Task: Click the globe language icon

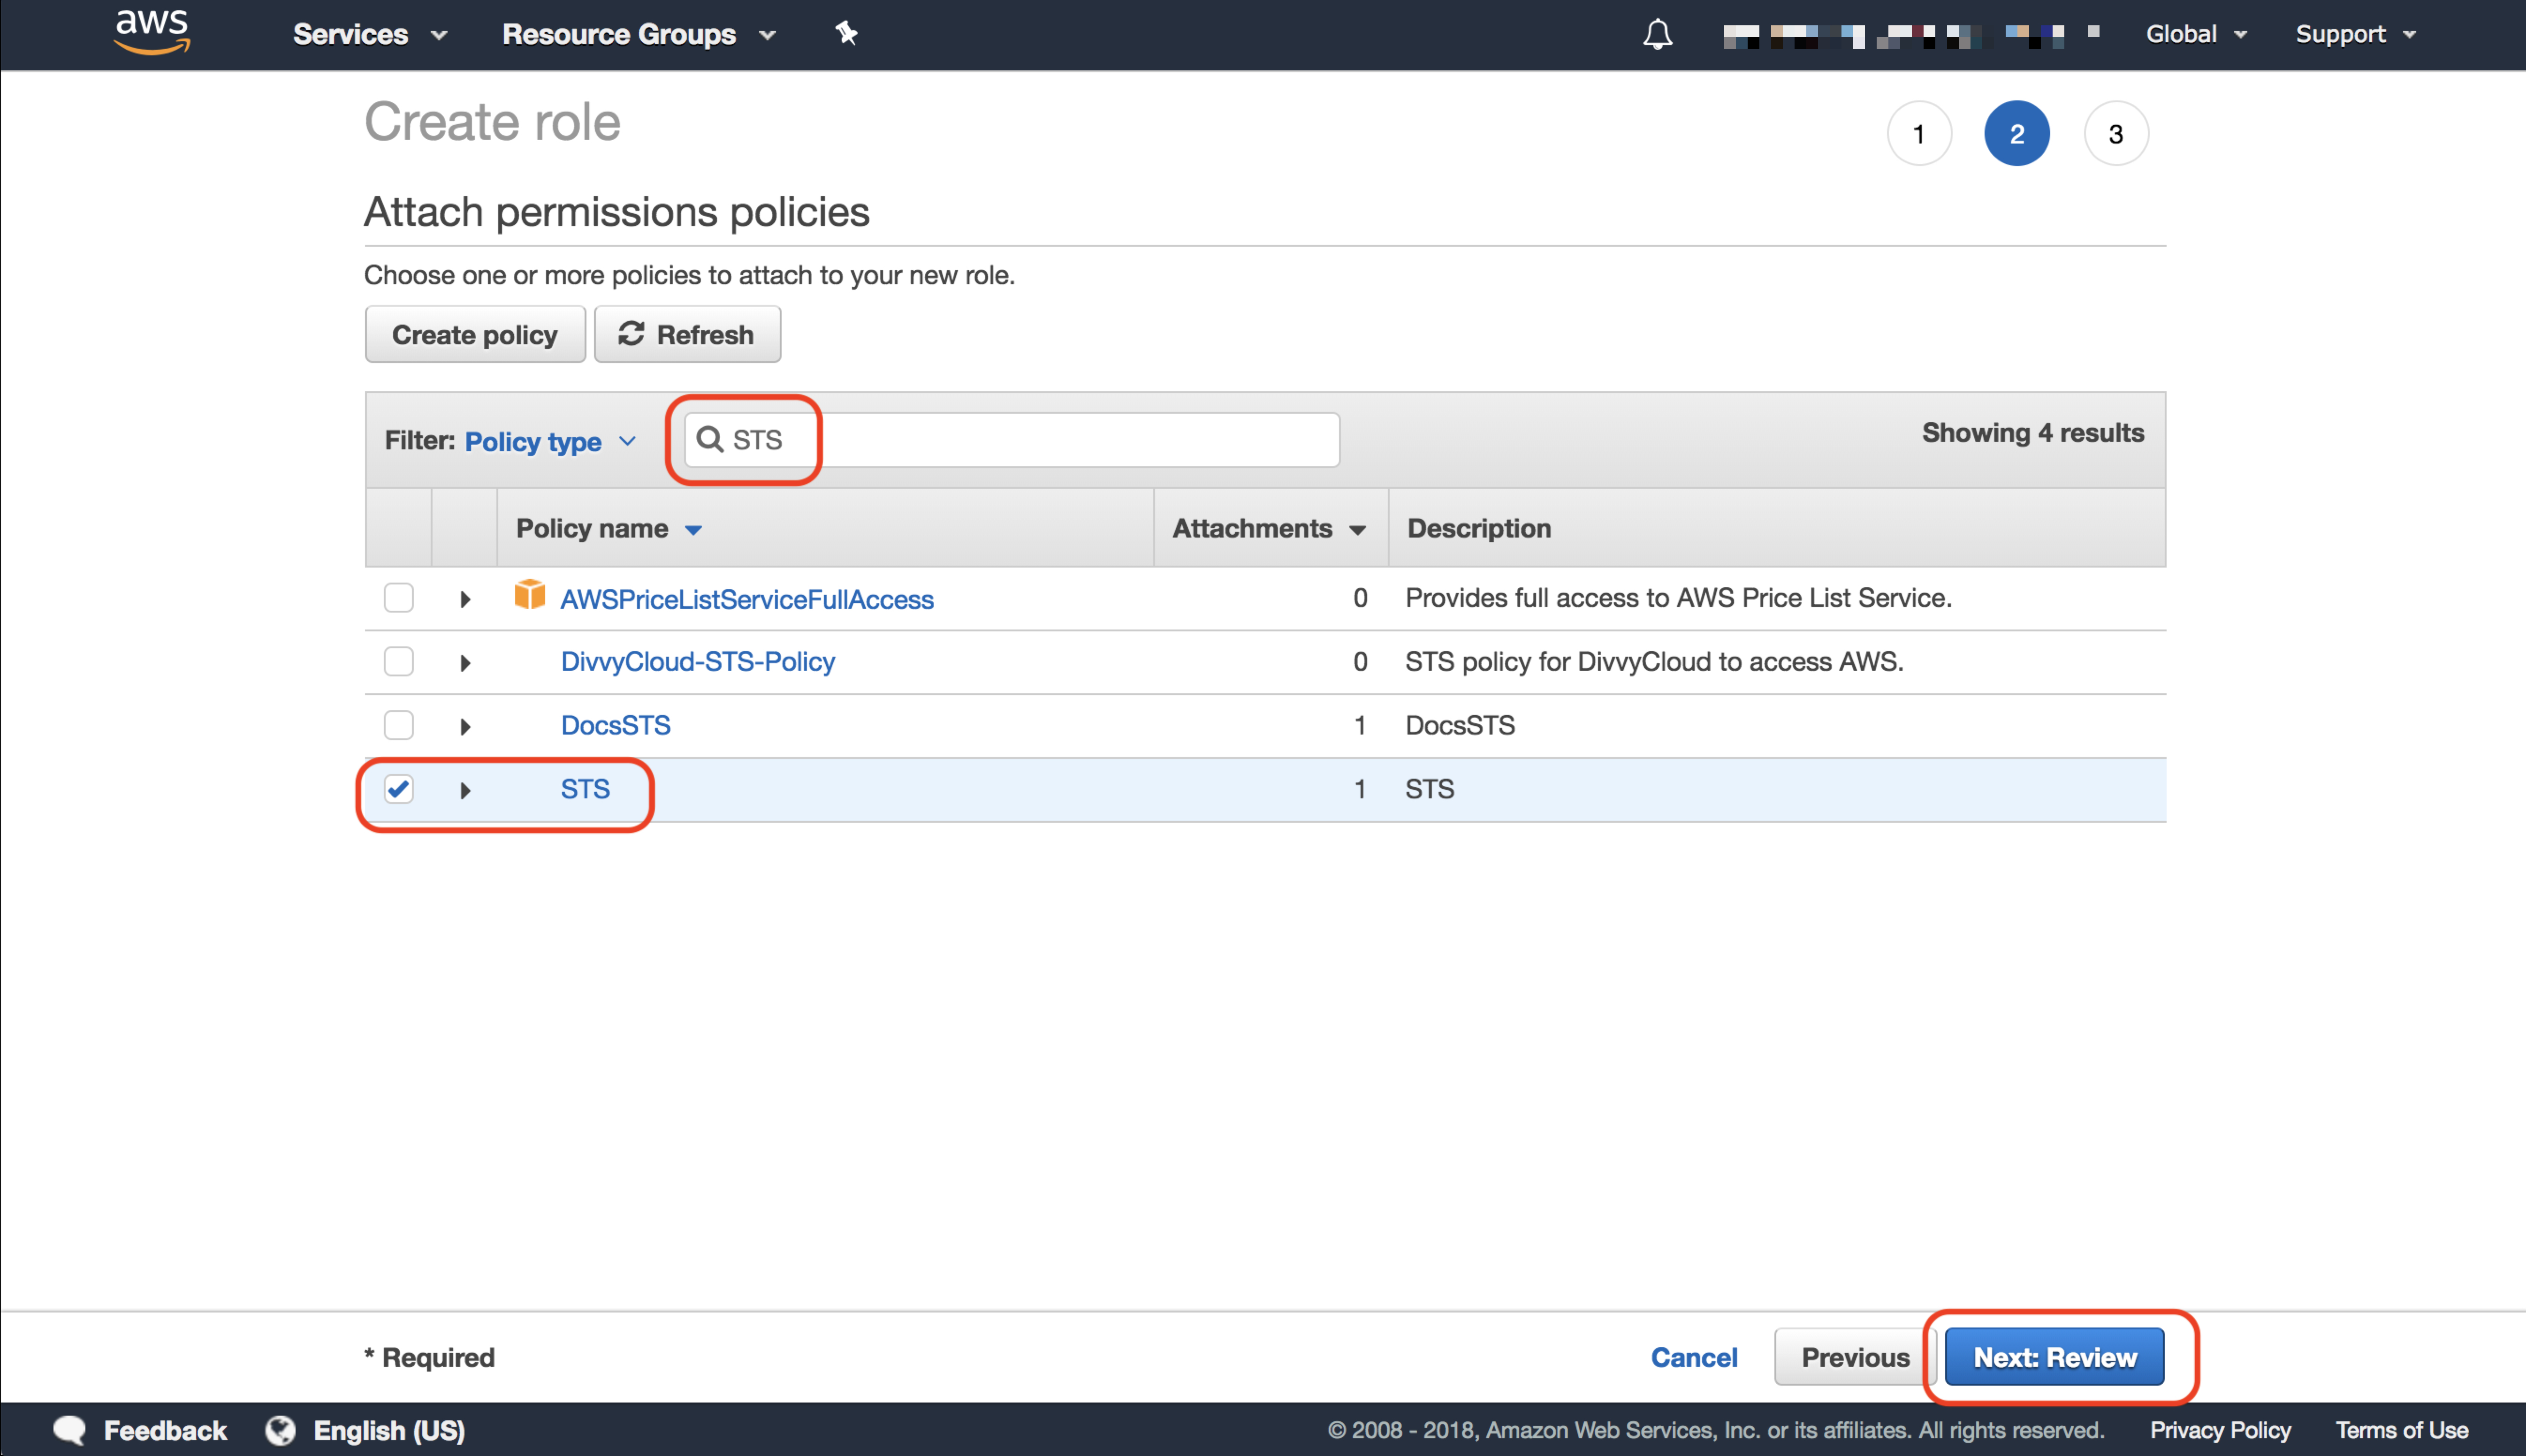Action: (x=281, y=1430)
